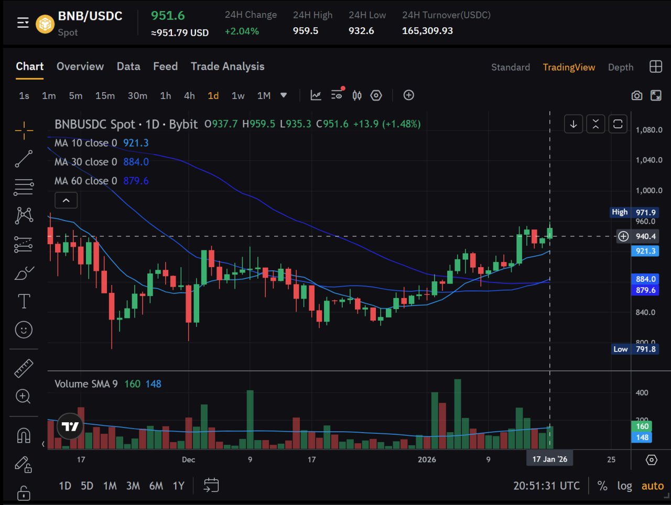Image resolution: width=671 pixels, height=505 pixels.
Task: Select the 1M monthly interval
Action: (x=264, y=95)
